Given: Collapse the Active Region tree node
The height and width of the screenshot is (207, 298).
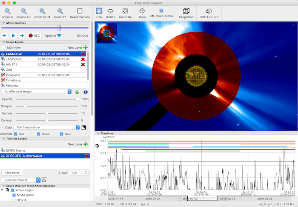Looking at the screenshot, I should (x=2, y=190).
